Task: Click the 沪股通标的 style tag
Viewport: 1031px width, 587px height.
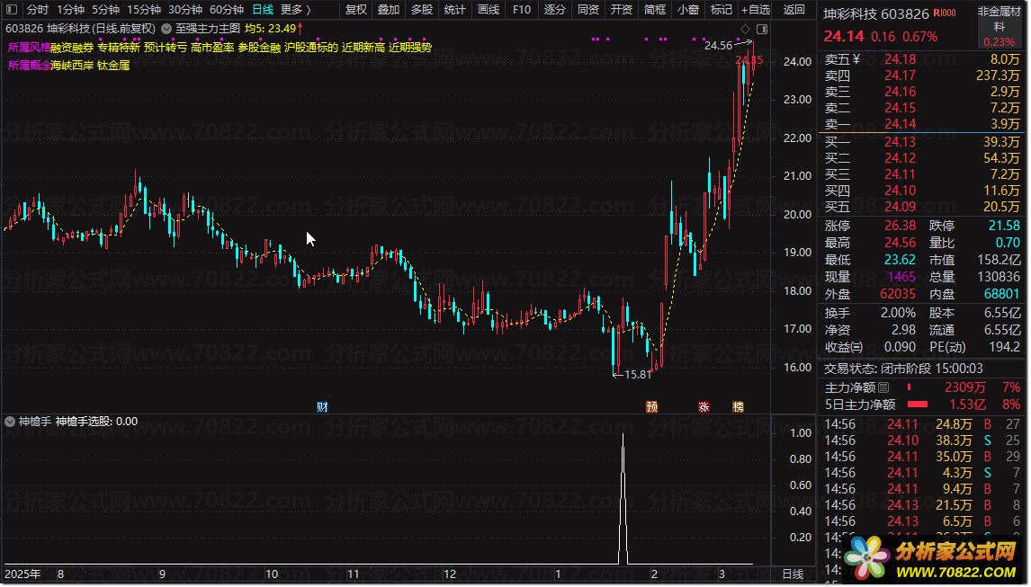Action: [x=311, y=48]
